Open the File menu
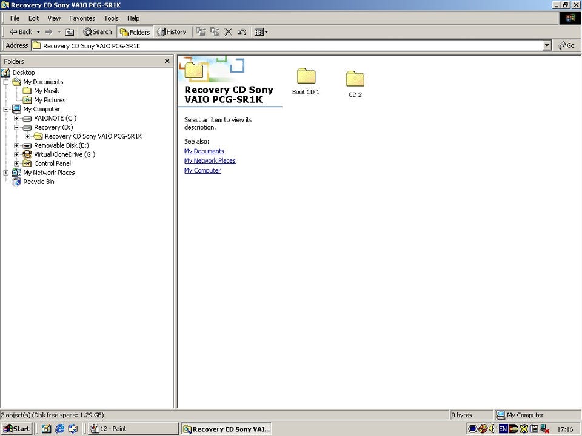Viewport: 582px width, 436px height. [15, 18]
